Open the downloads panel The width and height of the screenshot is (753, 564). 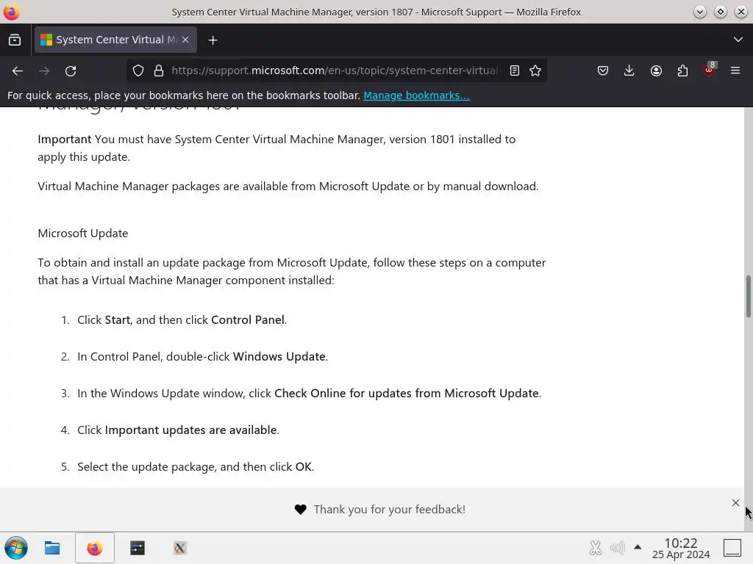pos(629,70)
